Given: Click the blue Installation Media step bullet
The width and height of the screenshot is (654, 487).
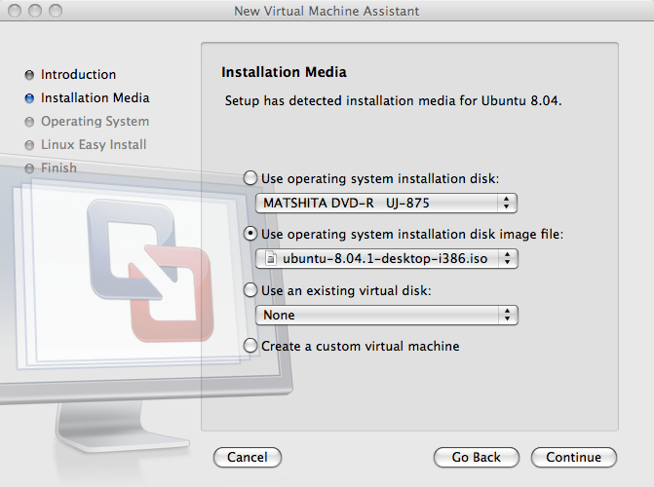Looking at the screenshot, I should click(x=29, y=98).
